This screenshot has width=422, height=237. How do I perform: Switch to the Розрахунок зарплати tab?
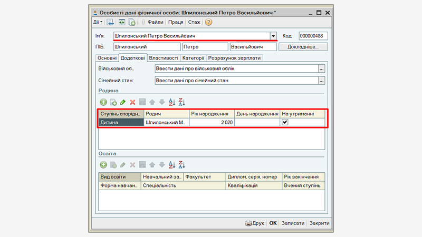click(235, 57)
